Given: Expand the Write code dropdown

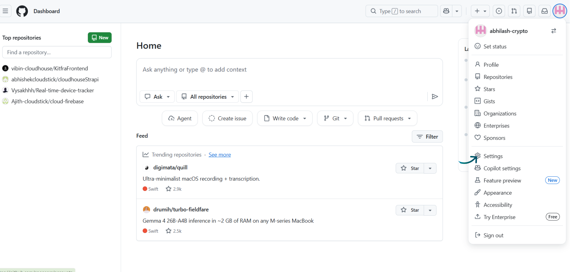Looking at the screenshot, I should point(285,118).
